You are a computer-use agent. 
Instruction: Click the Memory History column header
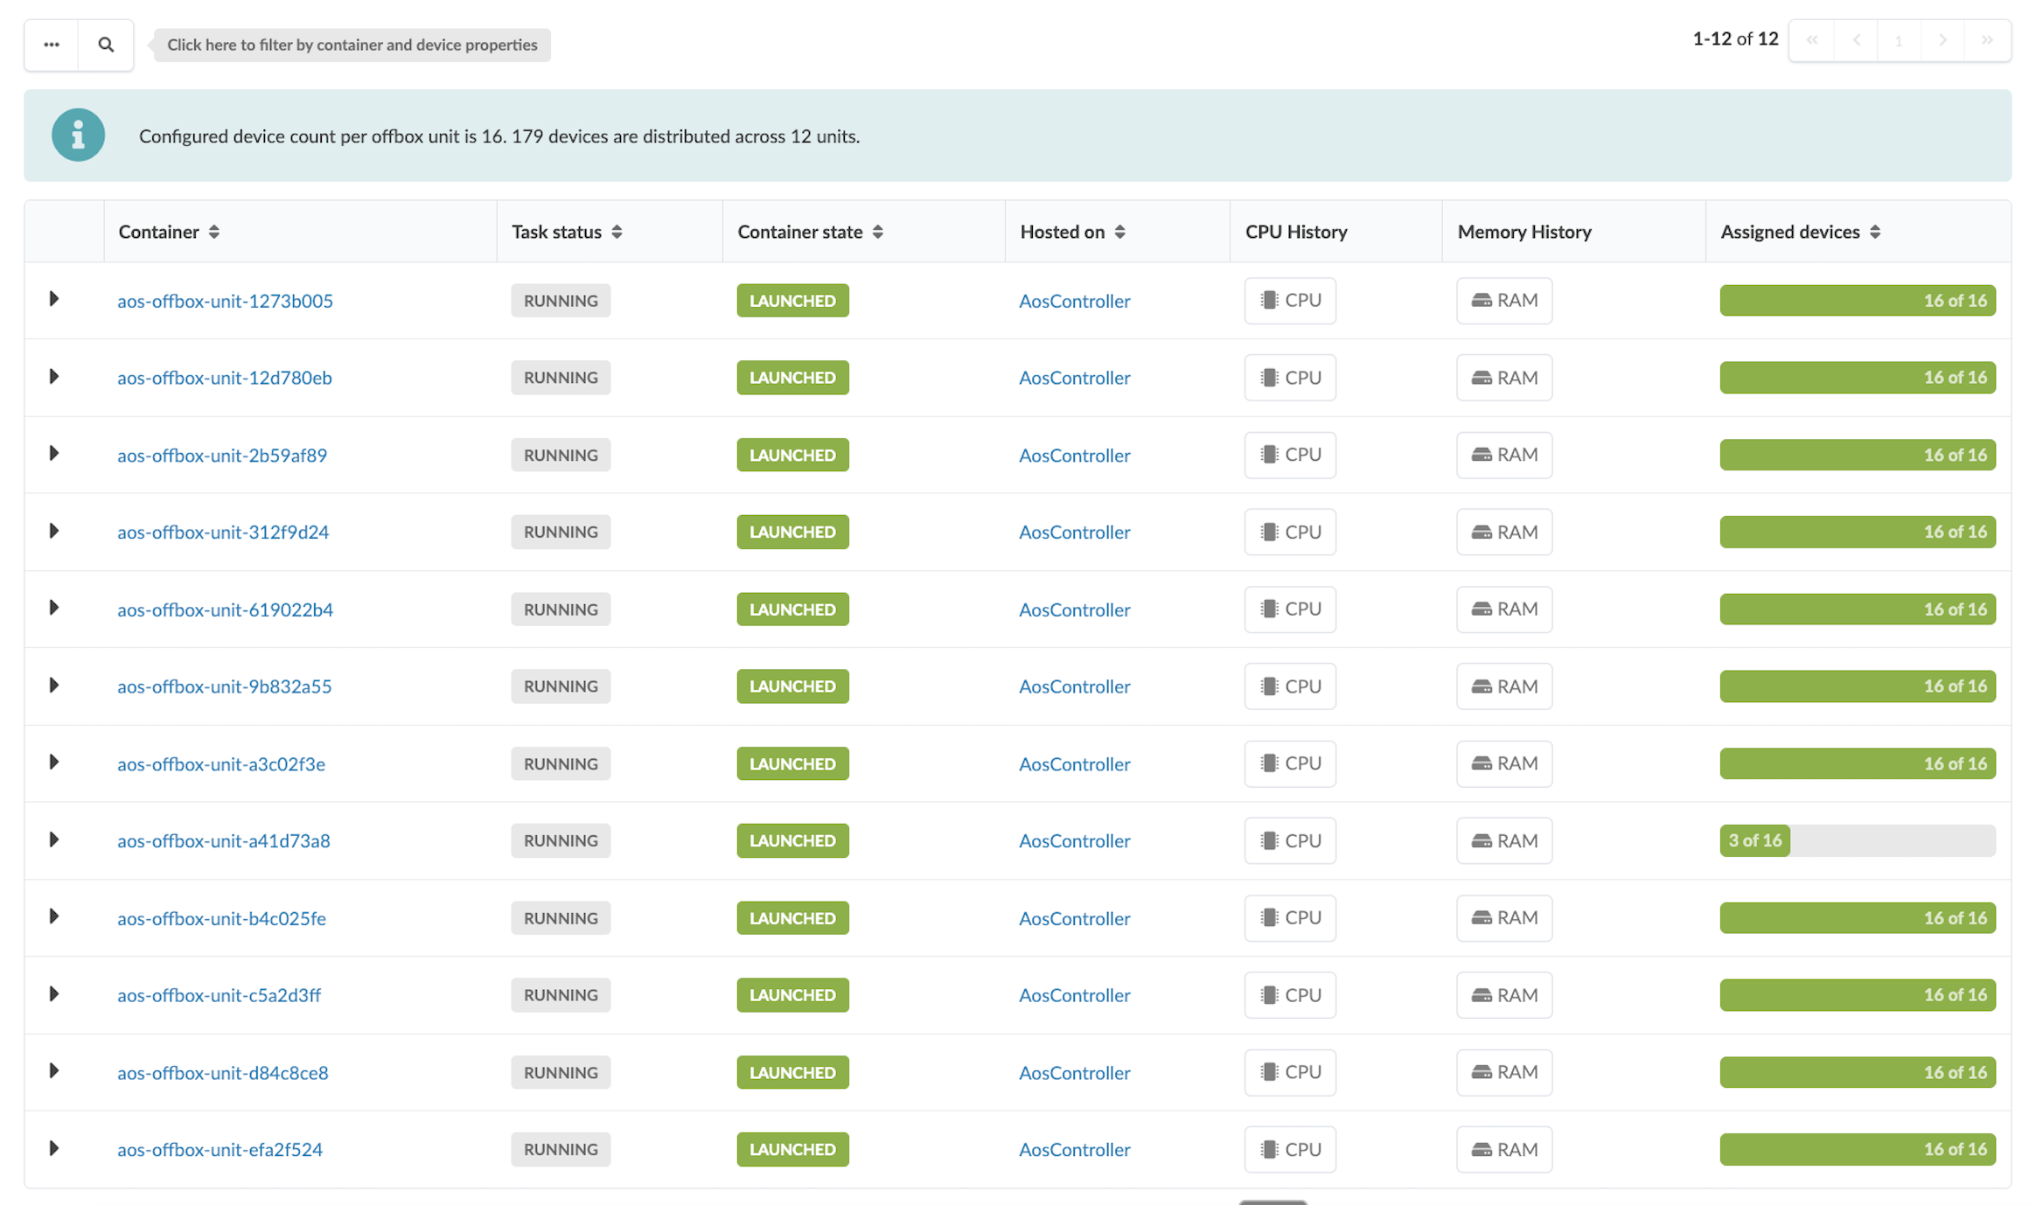(x=1524, y=232)
